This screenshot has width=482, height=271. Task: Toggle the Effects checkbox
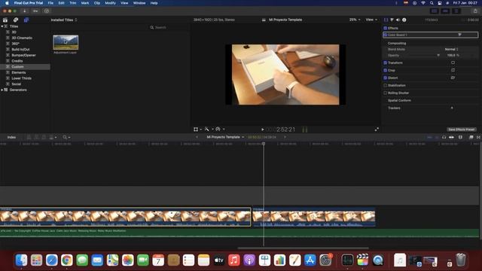point(385,28)
